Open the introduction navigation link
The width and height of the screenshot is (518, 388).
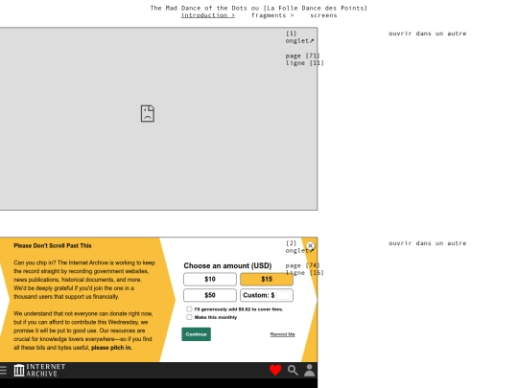(208, 15)
